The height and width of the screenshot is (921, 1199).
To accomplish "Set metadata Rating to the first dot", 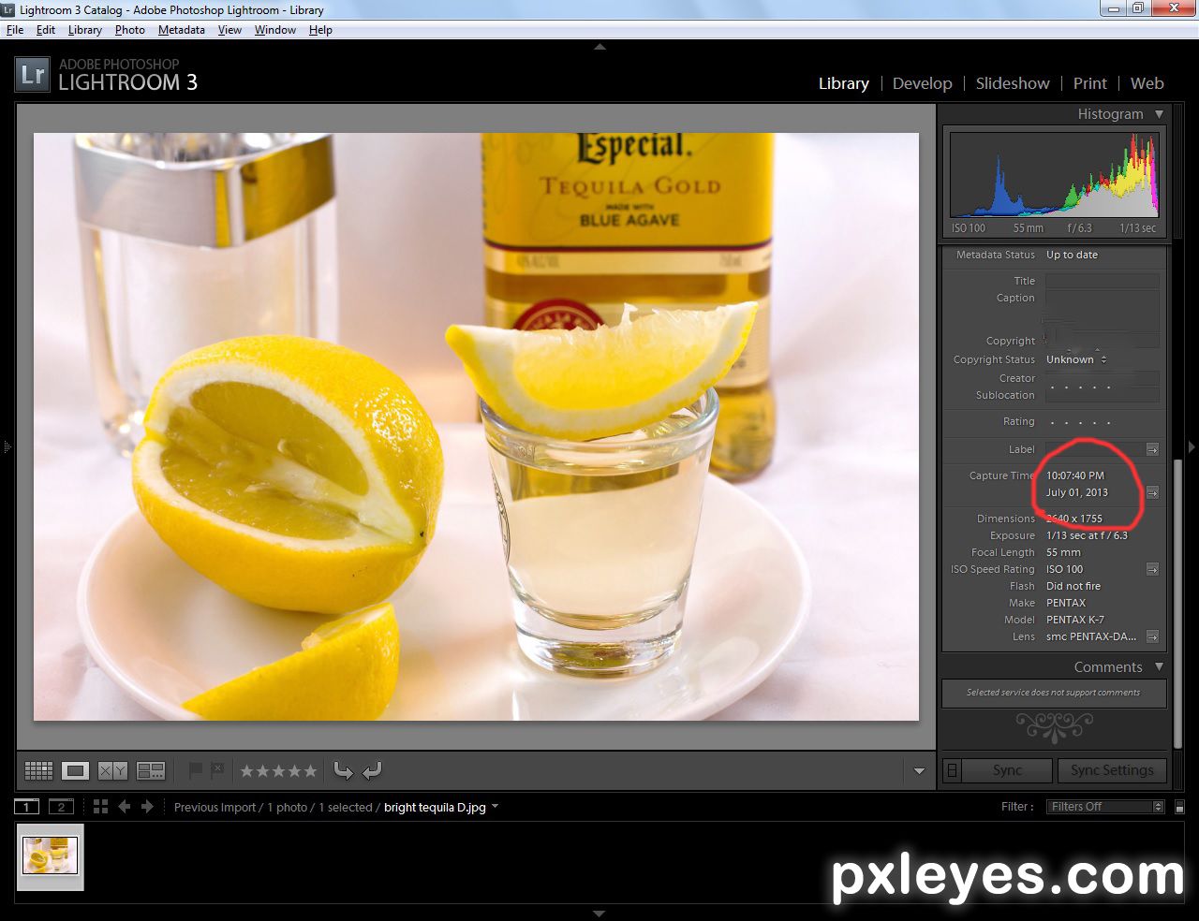I will click(x=1053, y=422).
